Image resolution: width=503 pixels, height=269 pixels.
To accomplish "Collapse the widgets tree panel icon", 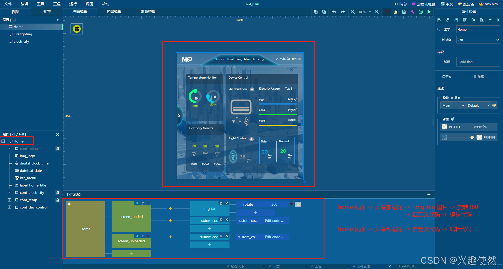I will point(58,134).
